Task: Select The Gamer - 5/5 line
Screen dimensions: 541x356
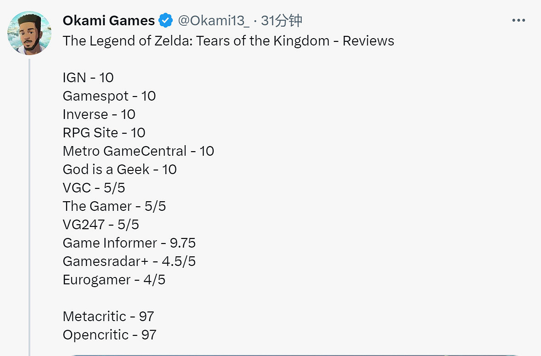Action: point(114,206)
